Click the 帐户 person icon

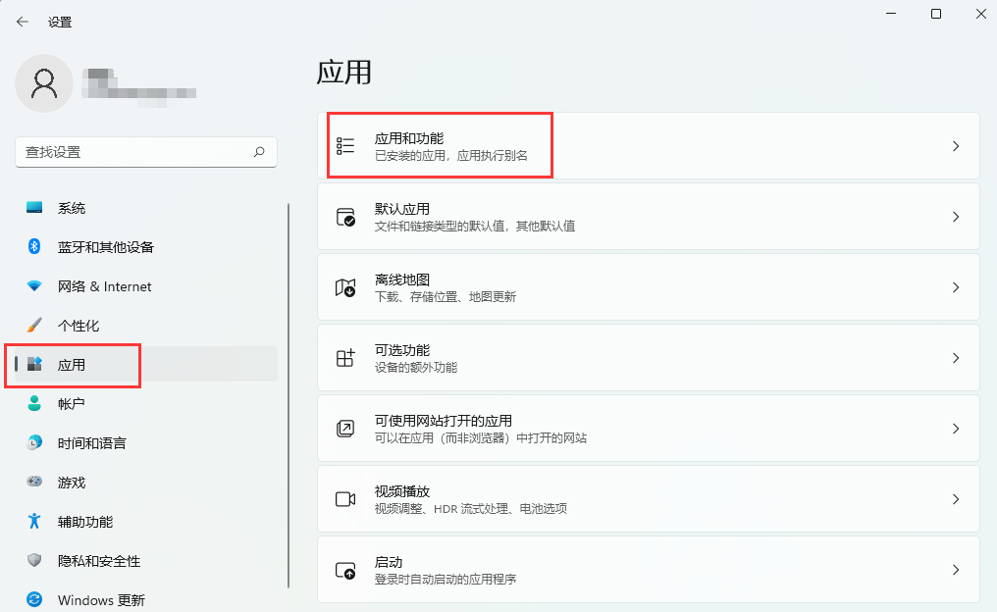(x=34, y=403)
